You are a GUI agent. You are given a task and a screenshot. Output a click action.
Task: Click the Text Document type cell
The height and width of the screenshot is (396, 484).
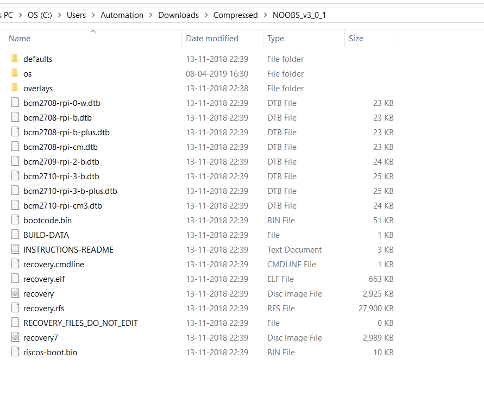click(294, 250)
